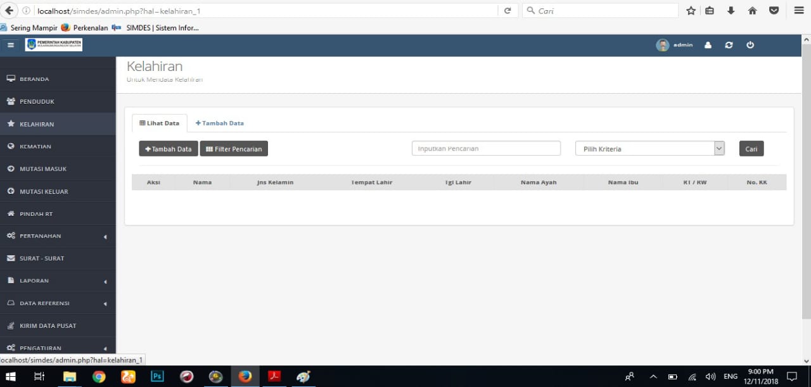Click the Firefox Cari search box

600,11
